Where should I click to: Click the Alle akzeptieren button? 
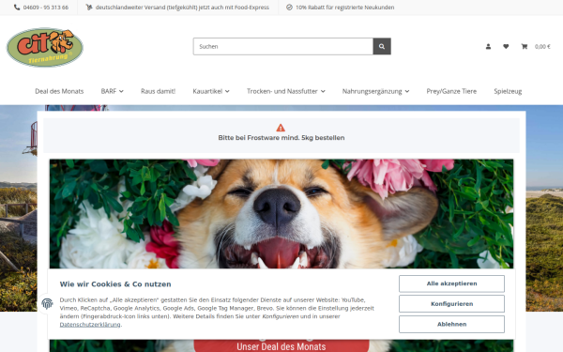451,283
